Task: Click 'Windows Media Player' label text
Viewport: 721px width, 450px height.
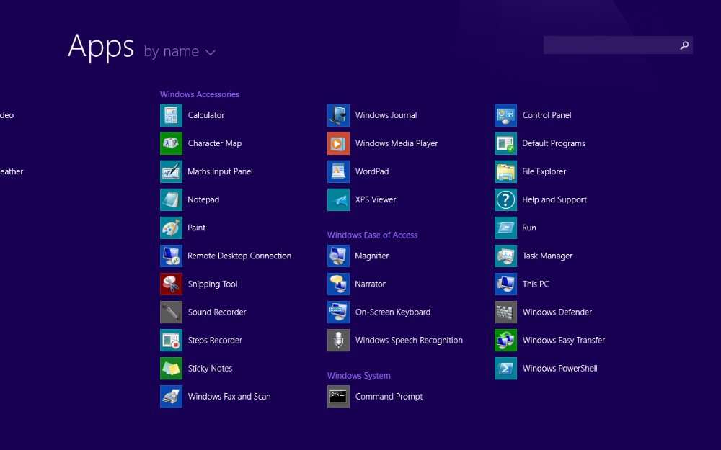Action: [x=397, y=143]
